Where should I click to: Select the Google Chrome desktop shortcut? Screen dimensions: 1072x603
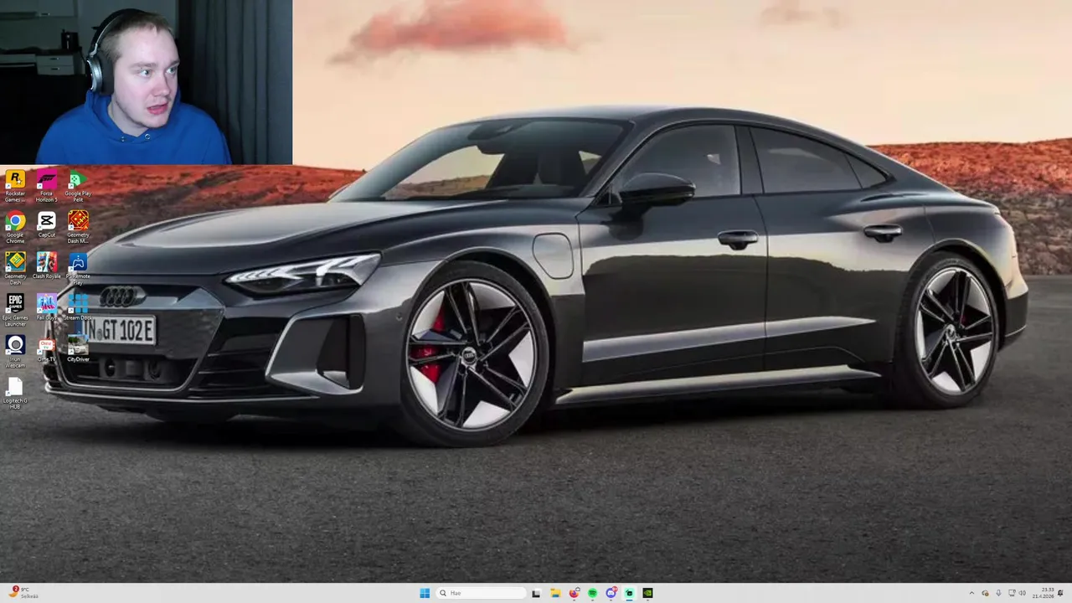15,227
